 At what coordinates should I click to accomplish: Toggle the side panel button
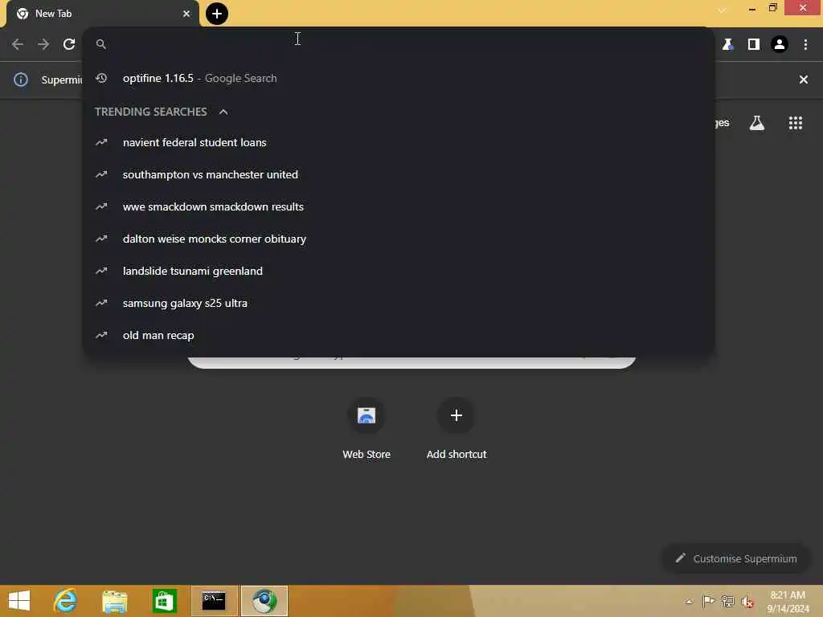754,45
